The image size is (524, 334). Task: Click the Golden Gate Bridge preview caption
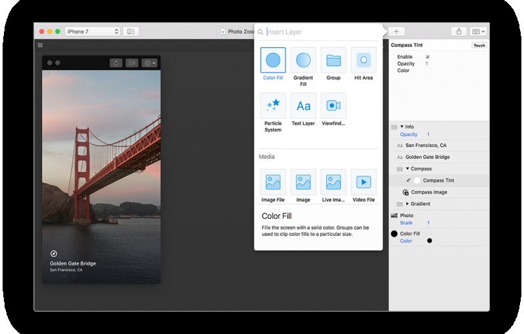73,263
